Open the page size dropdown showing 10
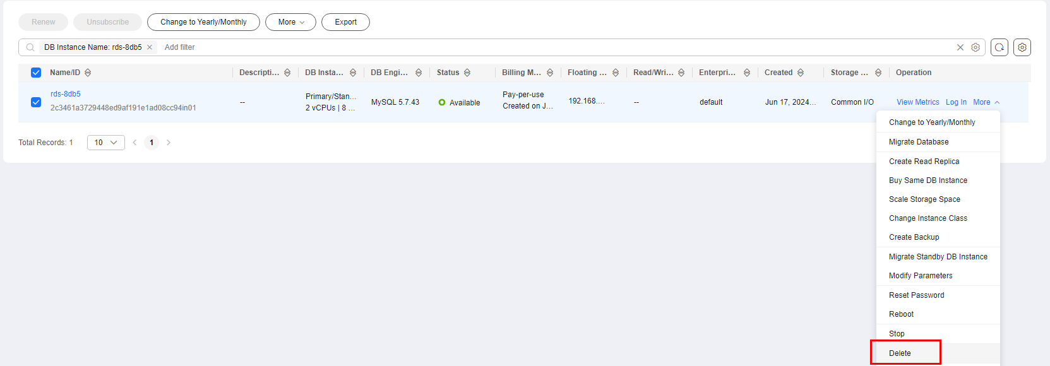The height and width of the screenshot is (366, 1050). [106, 143]
